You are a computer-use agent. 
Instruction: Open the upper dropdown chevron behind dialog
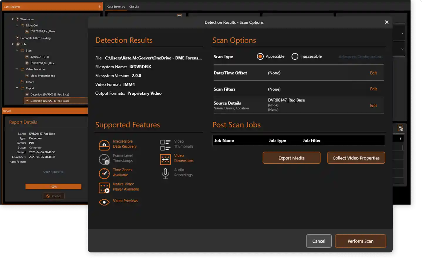(x=402, y=33)
